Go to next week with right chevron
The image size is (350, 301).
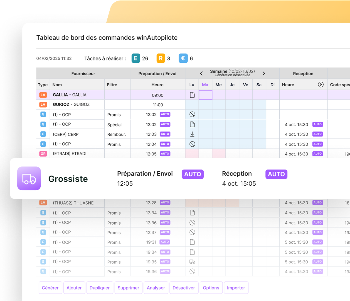[x=264, y=73]
